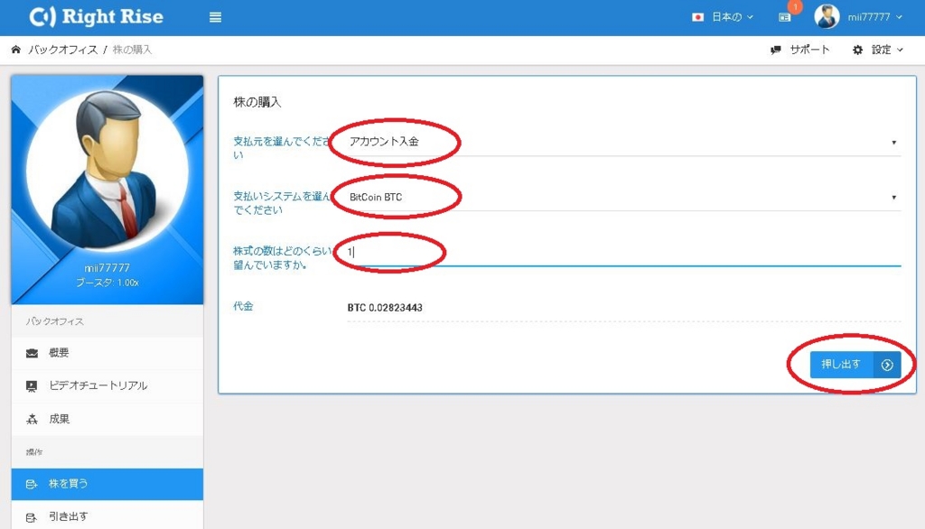Image resolution: width=925 pixels, height=529 pixels.
Task: Select 株を買う in the sidebar
Action: point(107,484)
